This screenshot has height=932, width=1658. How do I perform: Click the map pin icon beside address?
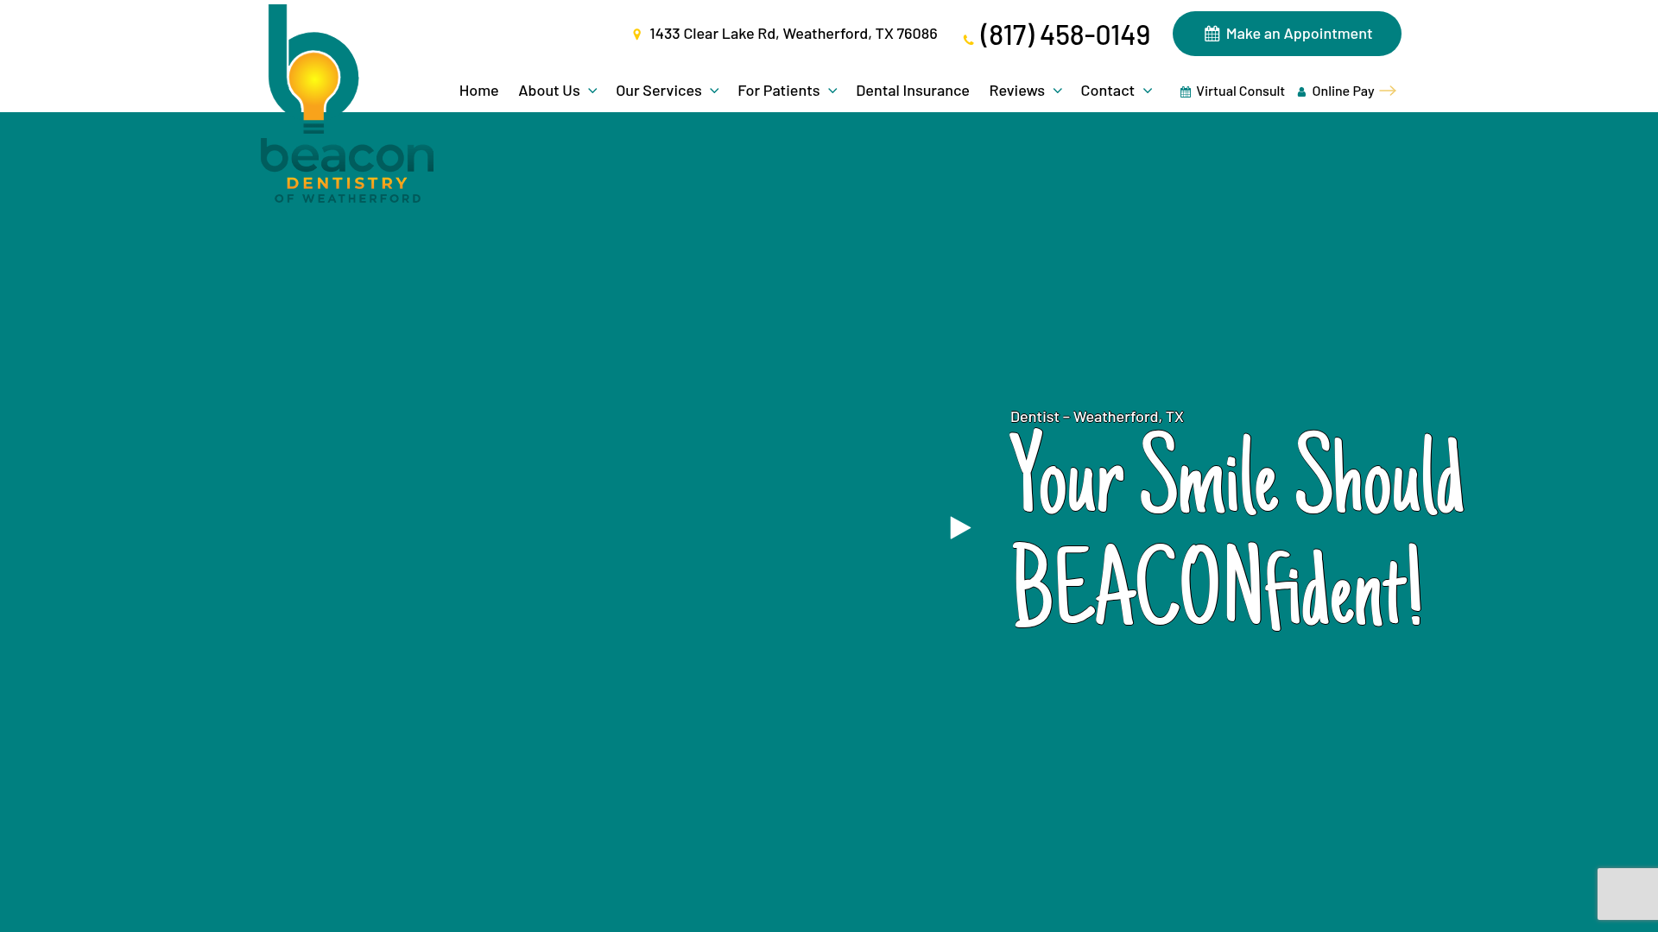coord(637,35)
